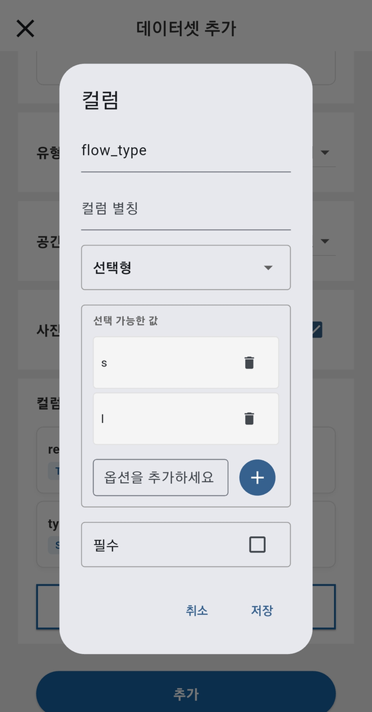Click the 옵션을 추가하세요 input box

pos(160,477)
